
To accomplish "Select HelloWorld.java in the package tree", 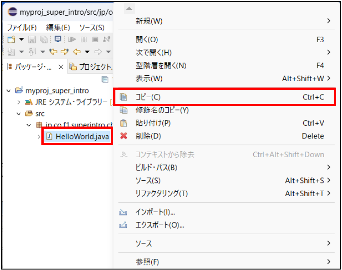I will tap(82, 136).
